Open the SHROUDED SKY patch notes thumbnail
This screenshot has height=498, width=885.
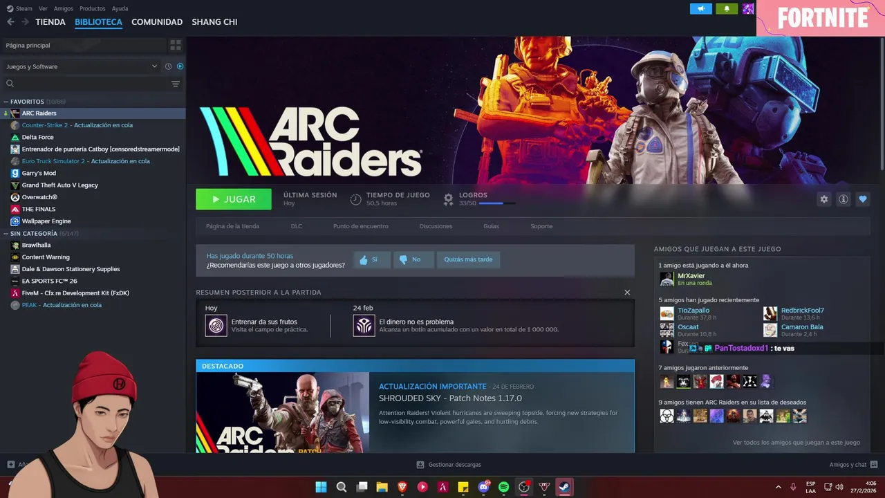[x=283, y=412]
